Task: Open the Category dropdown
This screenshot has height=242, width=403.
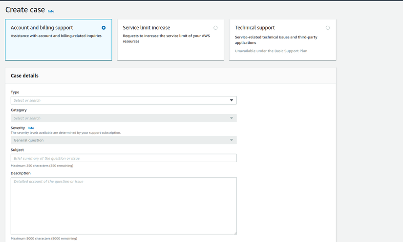Action: coord(124,118)
